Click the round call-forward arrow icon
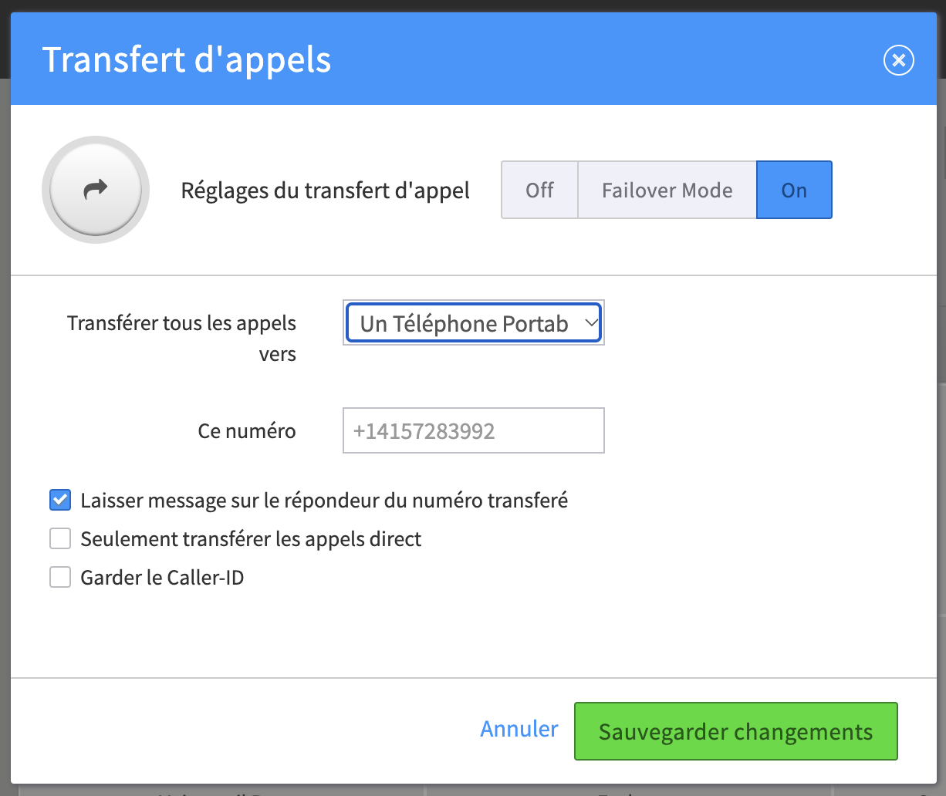 (x=96, y=190)
